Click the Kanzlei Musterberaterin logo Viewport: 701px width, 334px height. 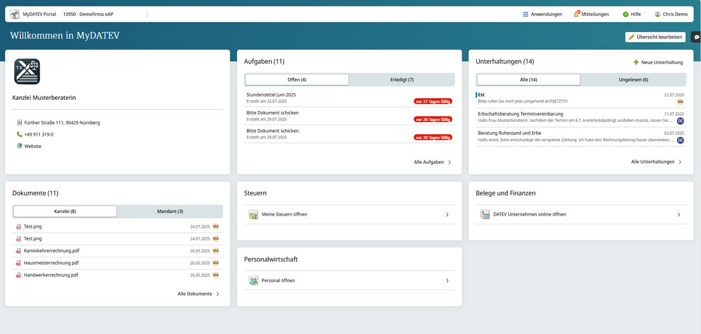tap(27, 72)
